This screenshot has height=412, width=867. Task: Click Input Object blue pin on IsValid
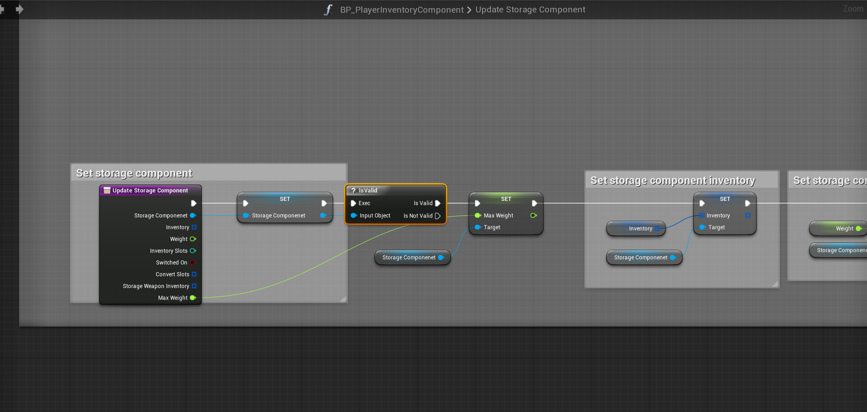354,216
